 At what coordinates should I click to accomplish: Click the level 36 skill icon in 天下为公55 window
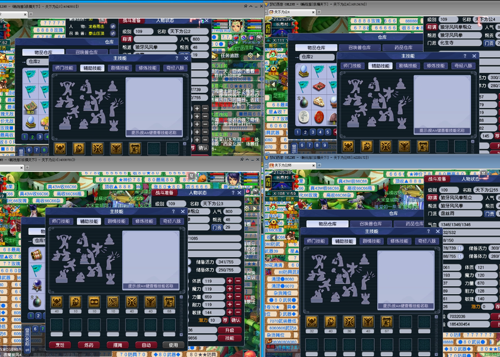[x=349, y=322]
